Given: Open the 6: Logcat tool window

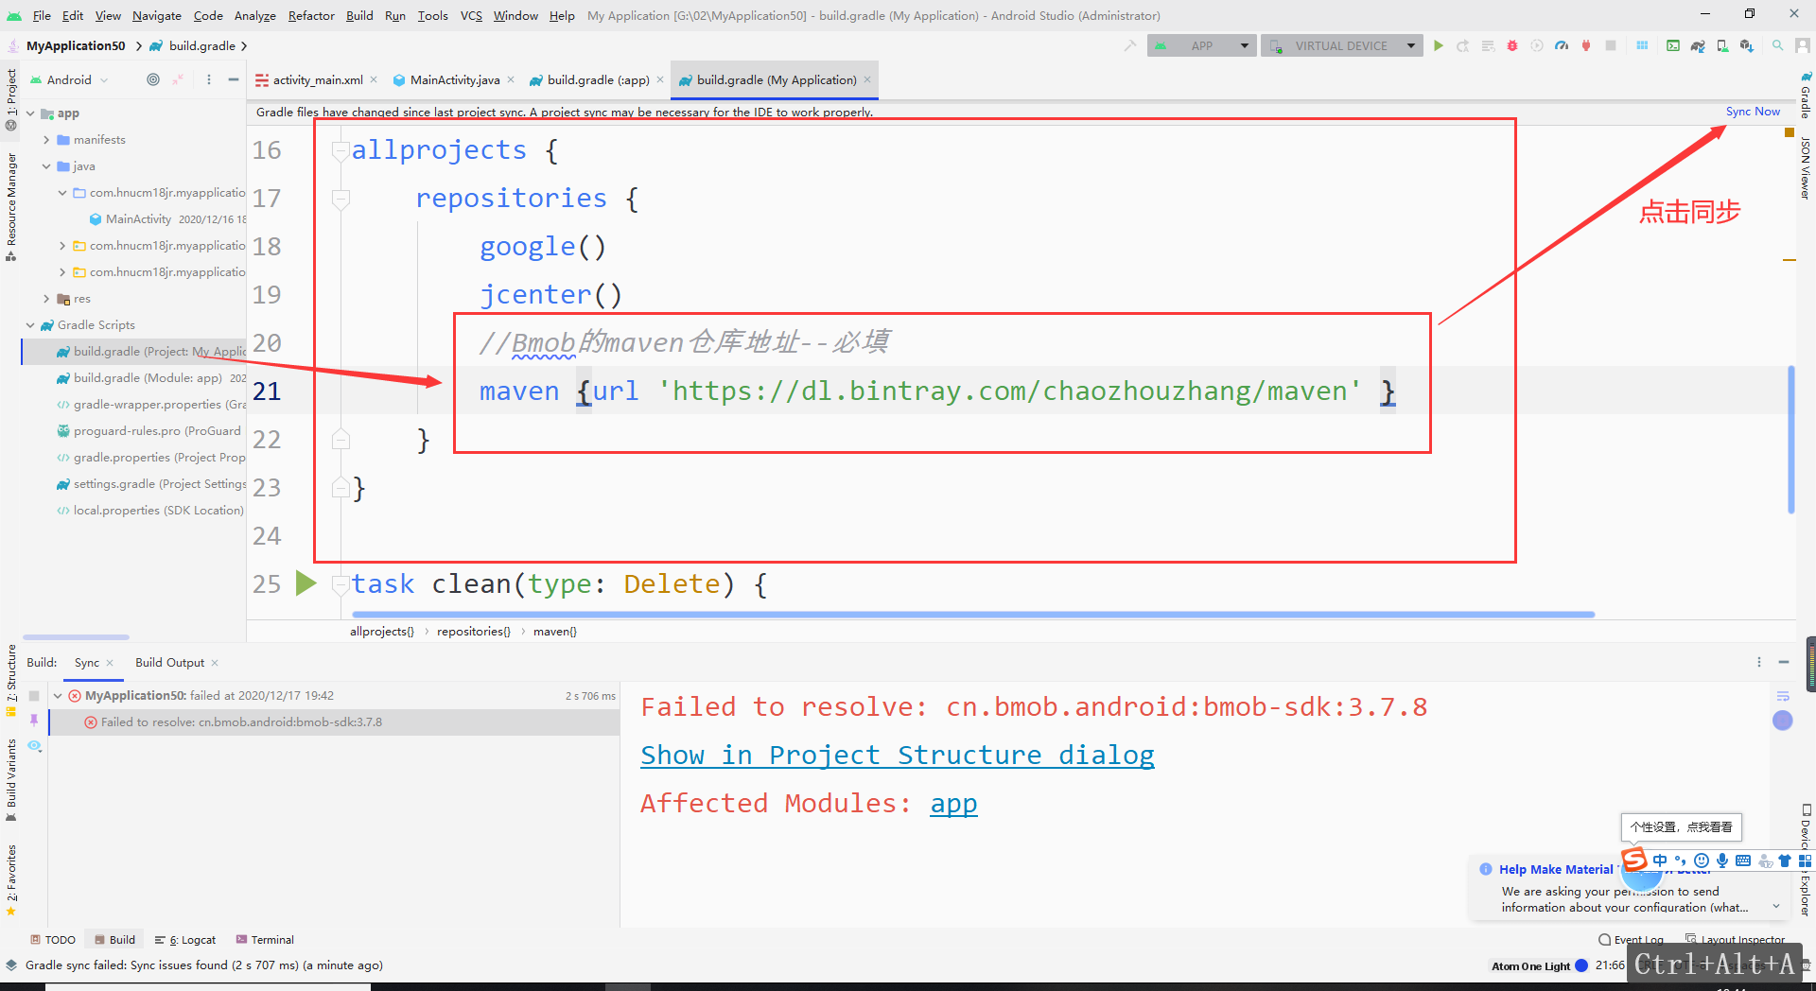Looking at the screenshot, I should (185, 939).
